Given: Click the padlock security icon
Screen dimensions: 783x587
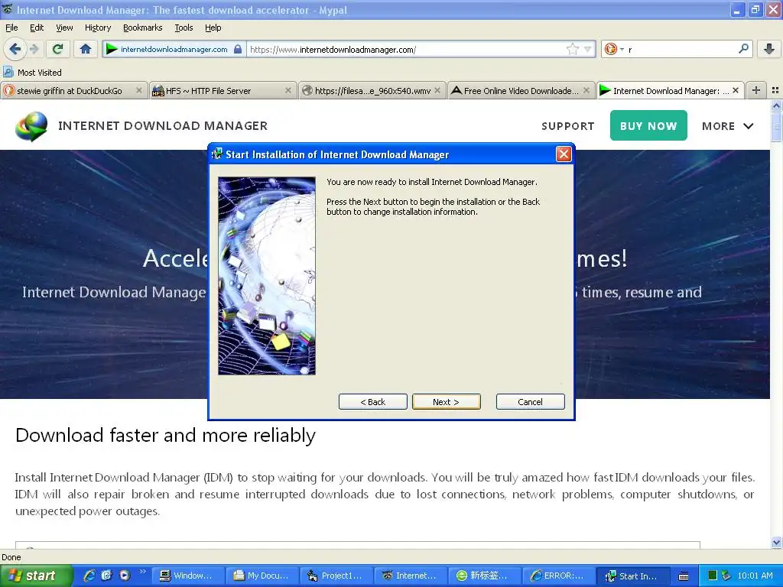Looking at the screenshot, I should point(238,49).
